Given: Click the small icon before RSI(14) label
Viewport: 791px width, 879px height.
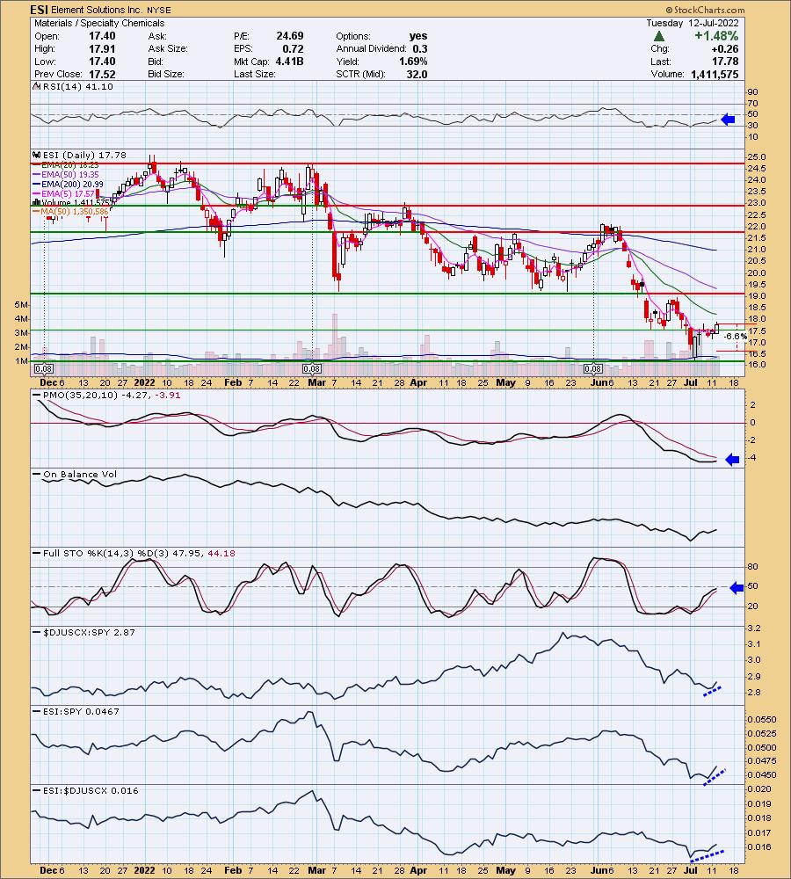Looking at the screenshot, I should point(36,86).
